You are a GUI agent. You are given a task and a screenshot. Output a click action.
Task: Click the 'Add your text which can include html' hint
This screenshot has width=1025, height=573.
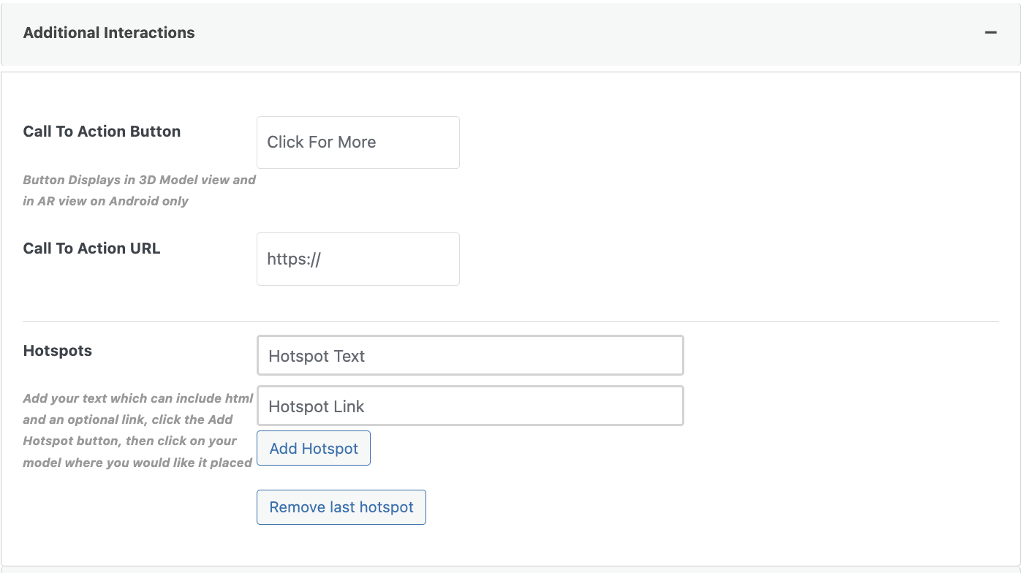[x=137, y=398]
